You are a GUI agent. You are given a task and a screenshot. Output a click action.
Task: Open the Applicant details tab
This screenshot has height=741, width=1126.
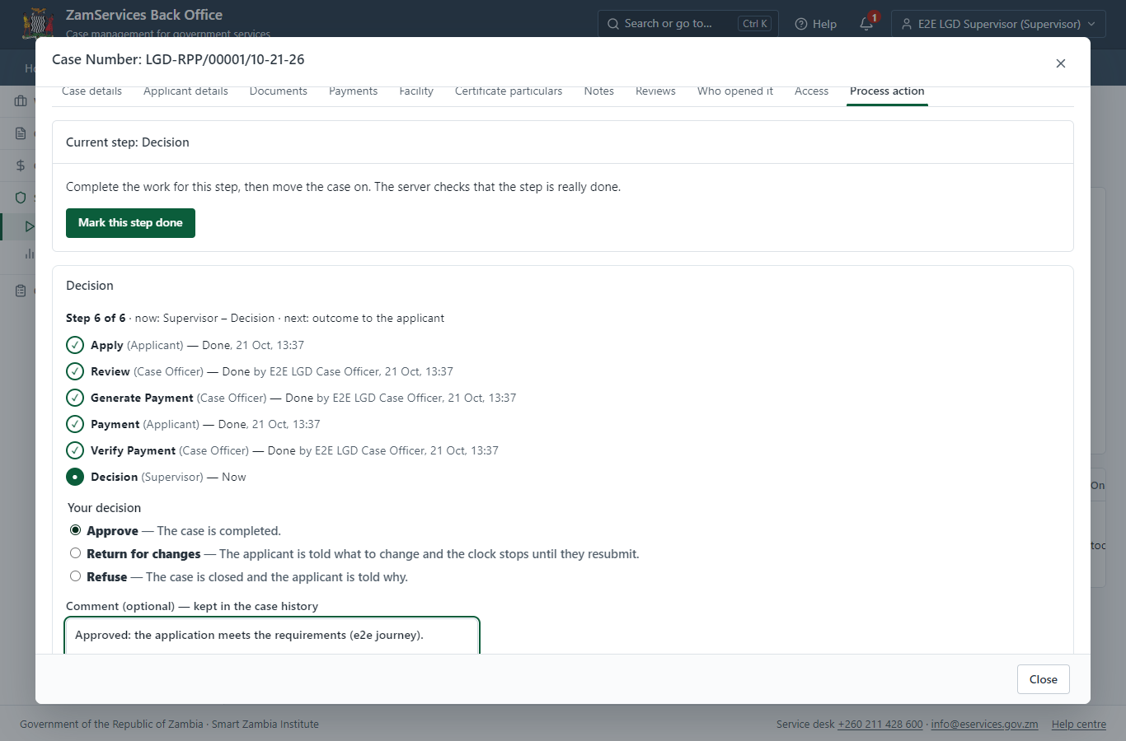185,91
